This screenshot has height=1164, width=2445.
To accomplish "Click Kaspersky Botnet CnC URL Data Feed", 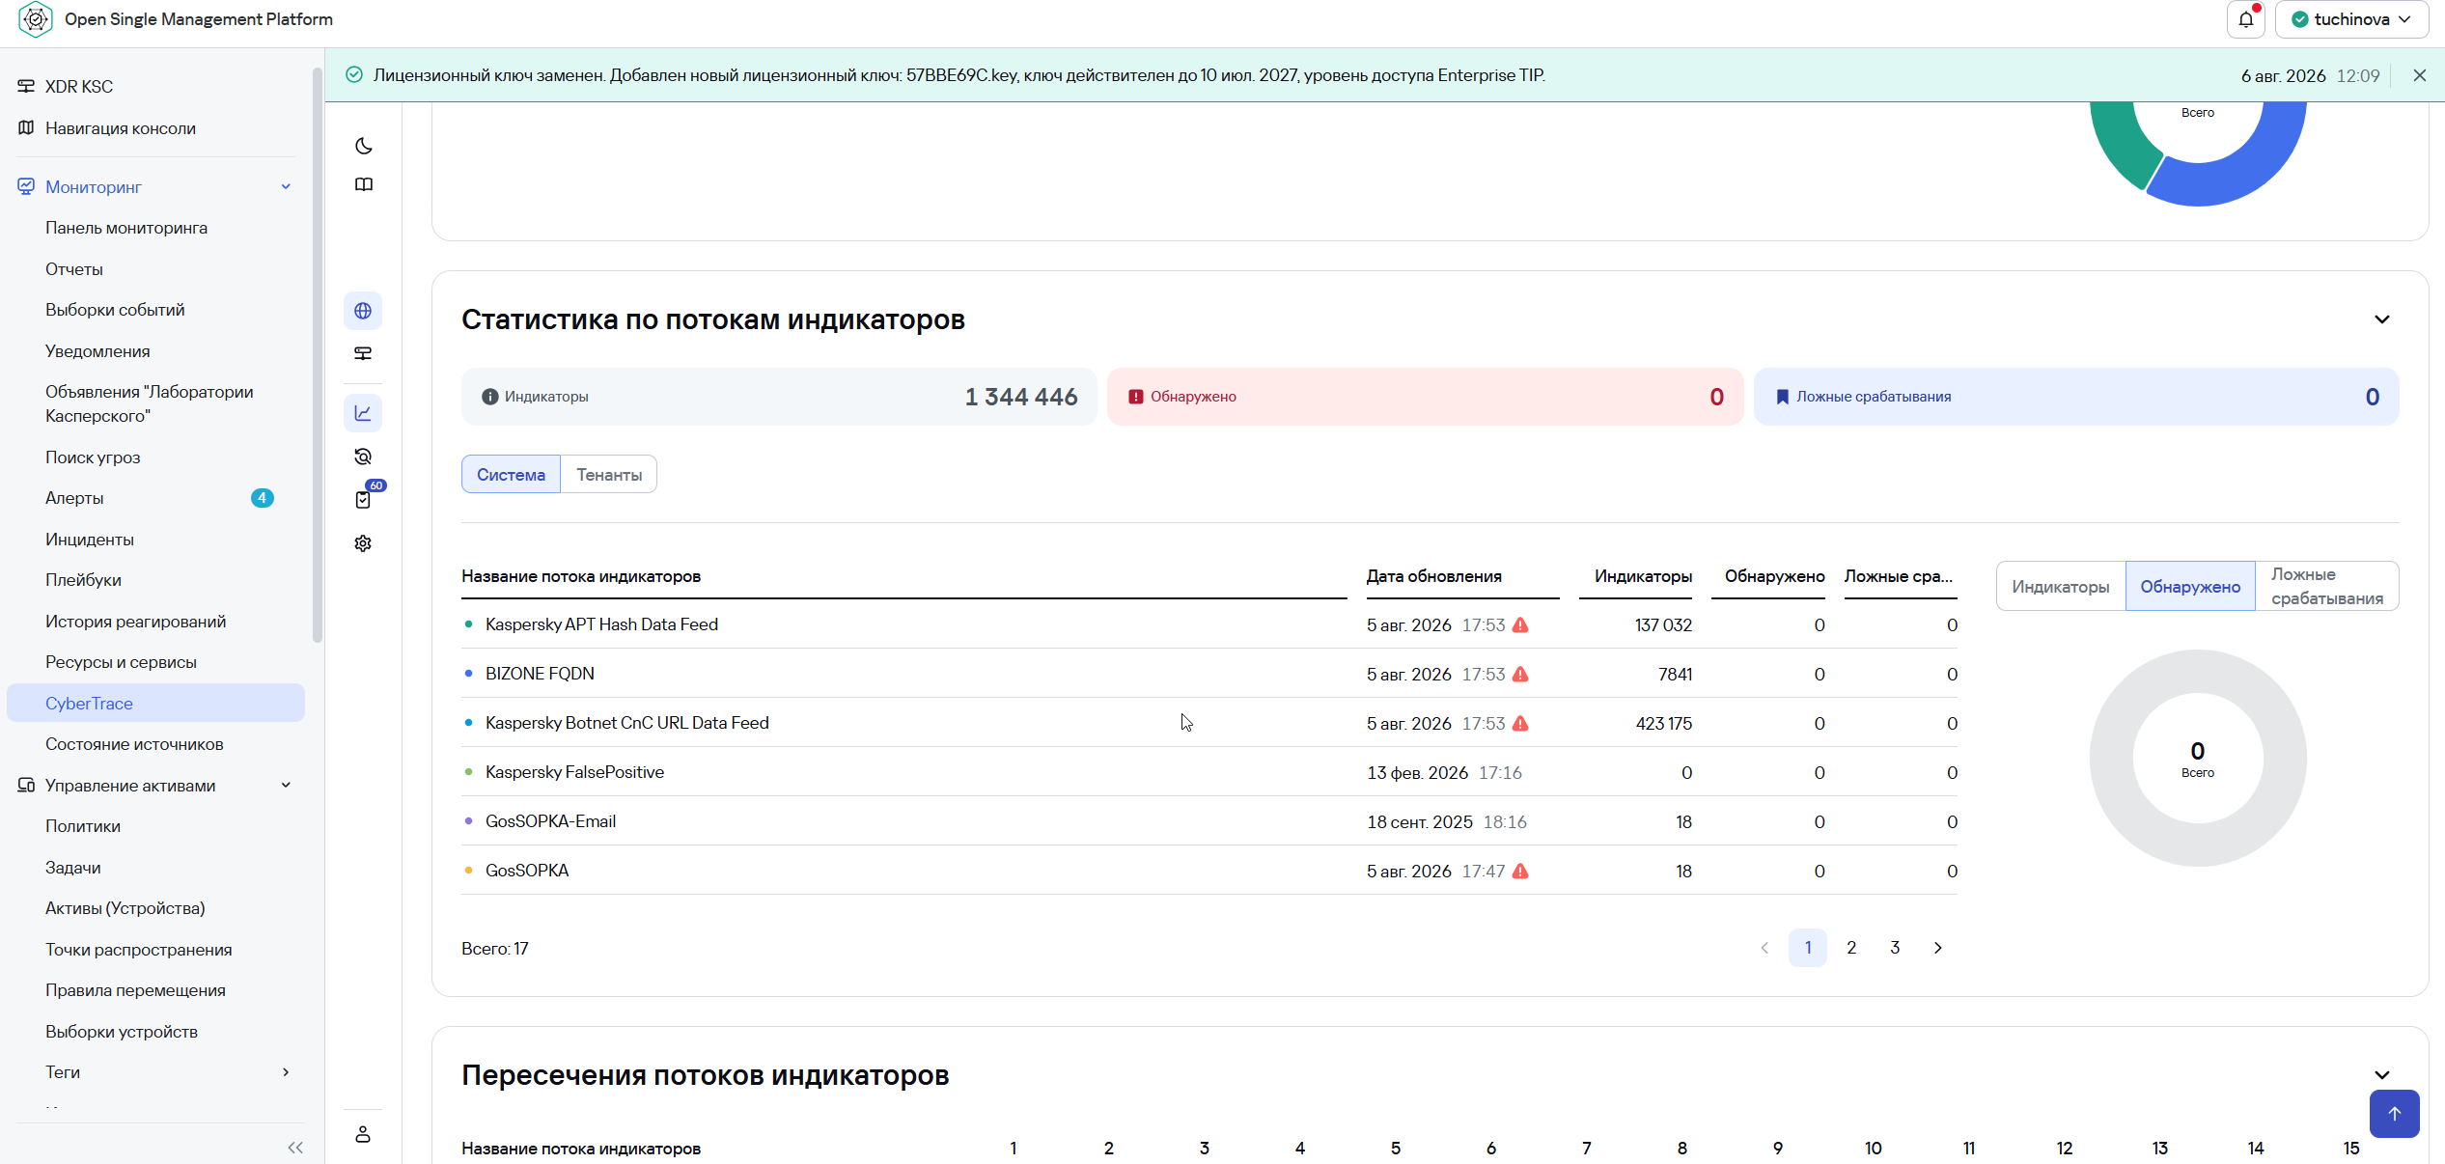I will click(x=627, y=723).
